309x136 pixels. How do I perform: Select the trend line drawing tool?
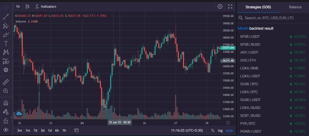[6, 17]
